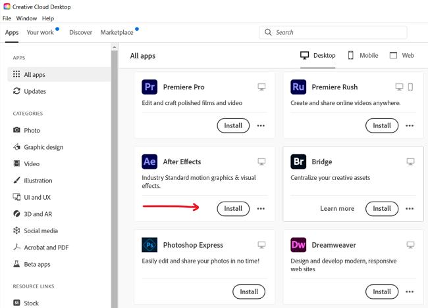Click the Photoshop Express app icon
The height and width of the screenshot is (308, 428).
[149, 245]
